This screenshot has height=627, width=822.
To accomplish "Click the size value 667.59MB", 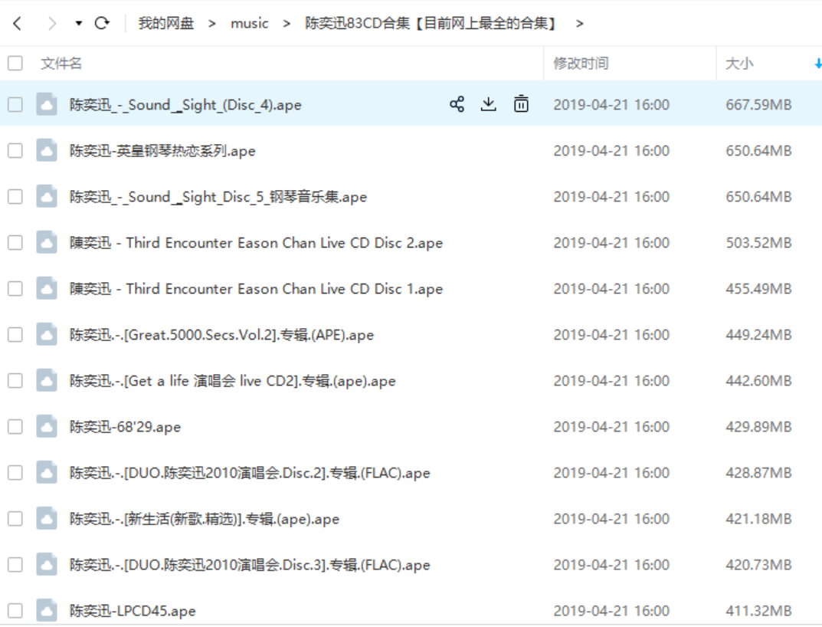I will tap(758, 104).
